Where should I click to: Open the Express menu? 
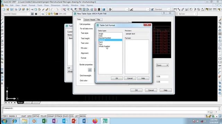coord(90,6)
